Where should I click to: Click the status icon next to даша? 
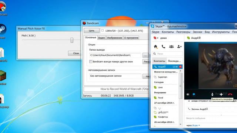point(155,38)
